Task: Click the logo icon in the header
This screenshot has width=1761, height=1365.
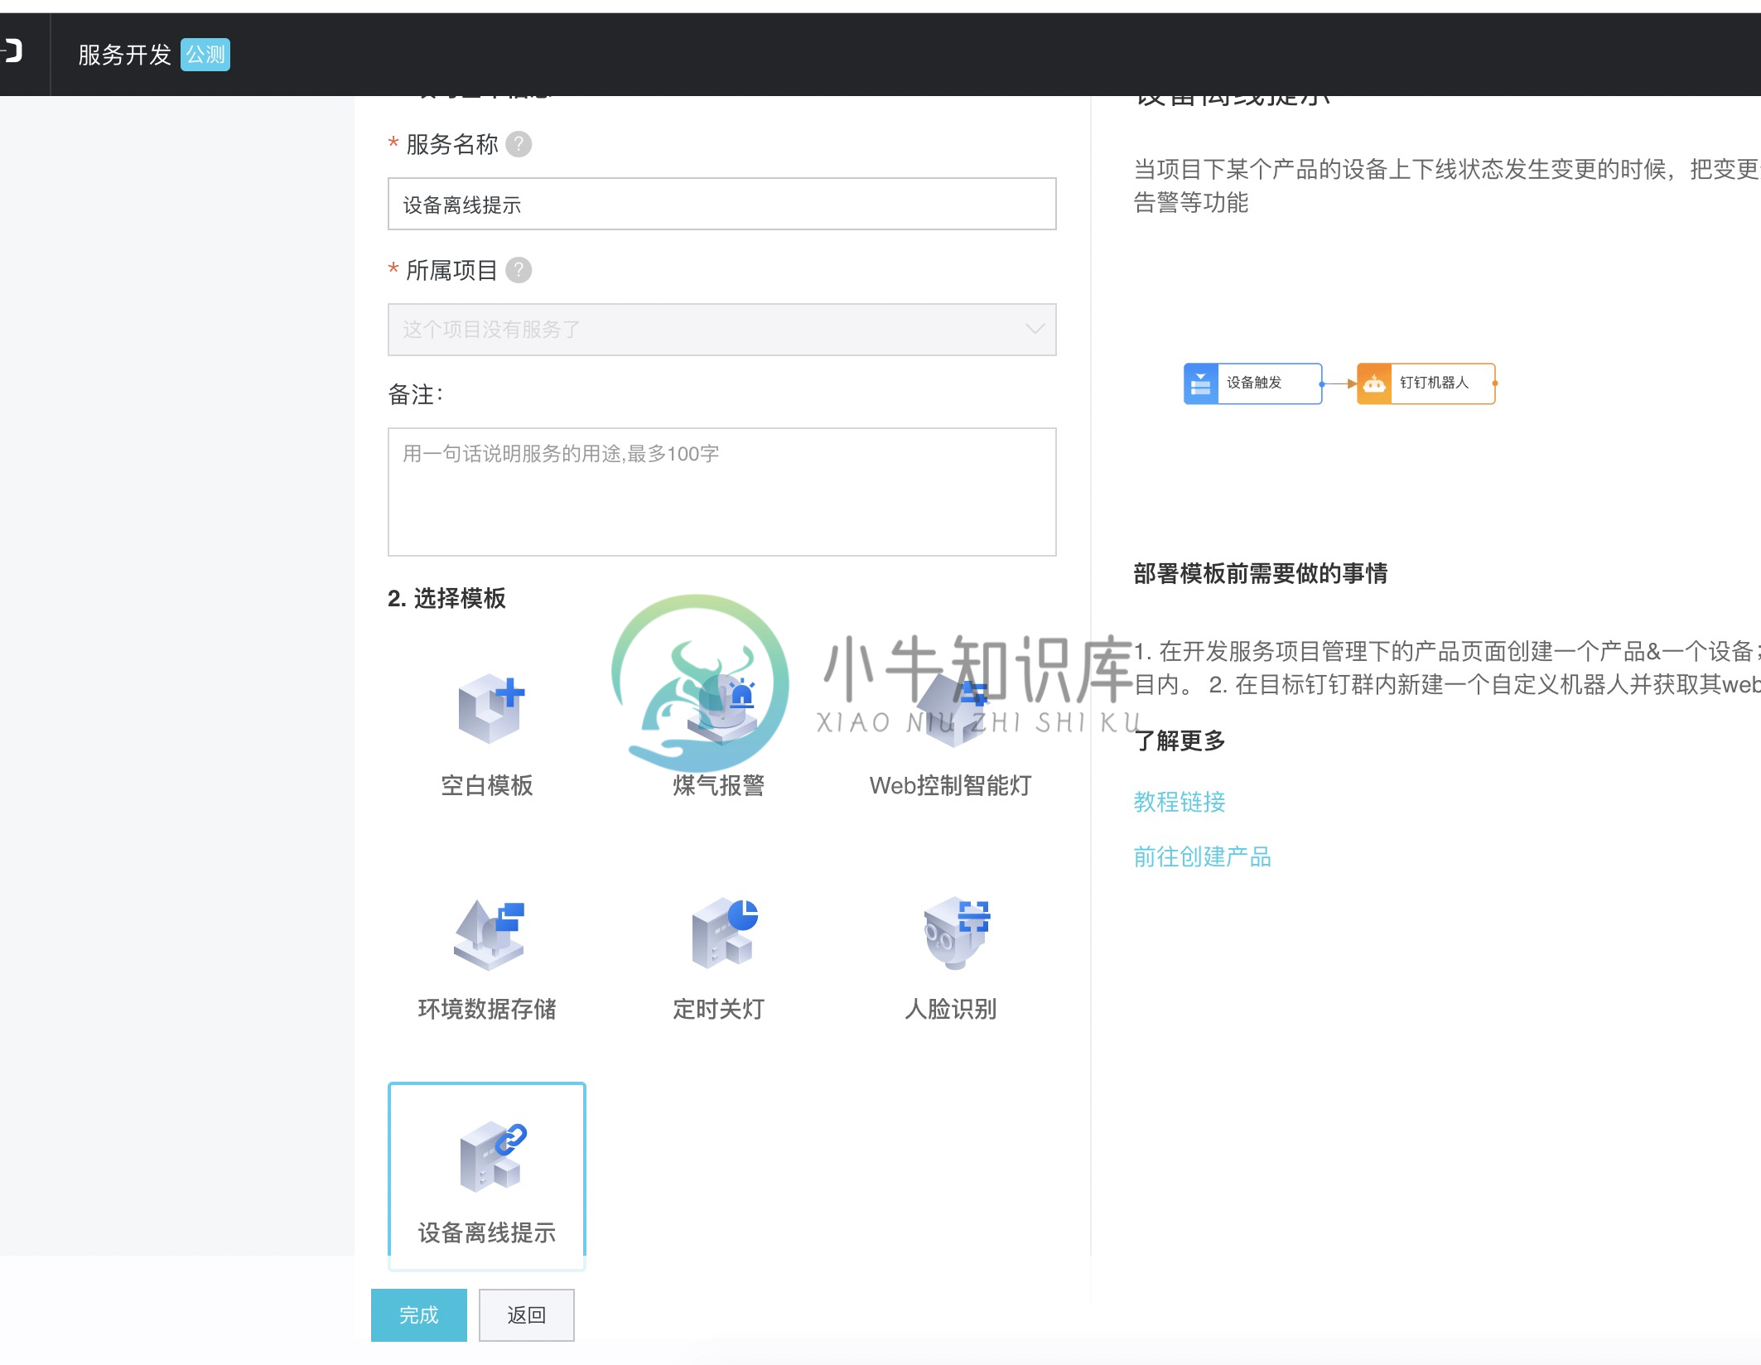Action: pyautogui.click(x=12, y=51)
